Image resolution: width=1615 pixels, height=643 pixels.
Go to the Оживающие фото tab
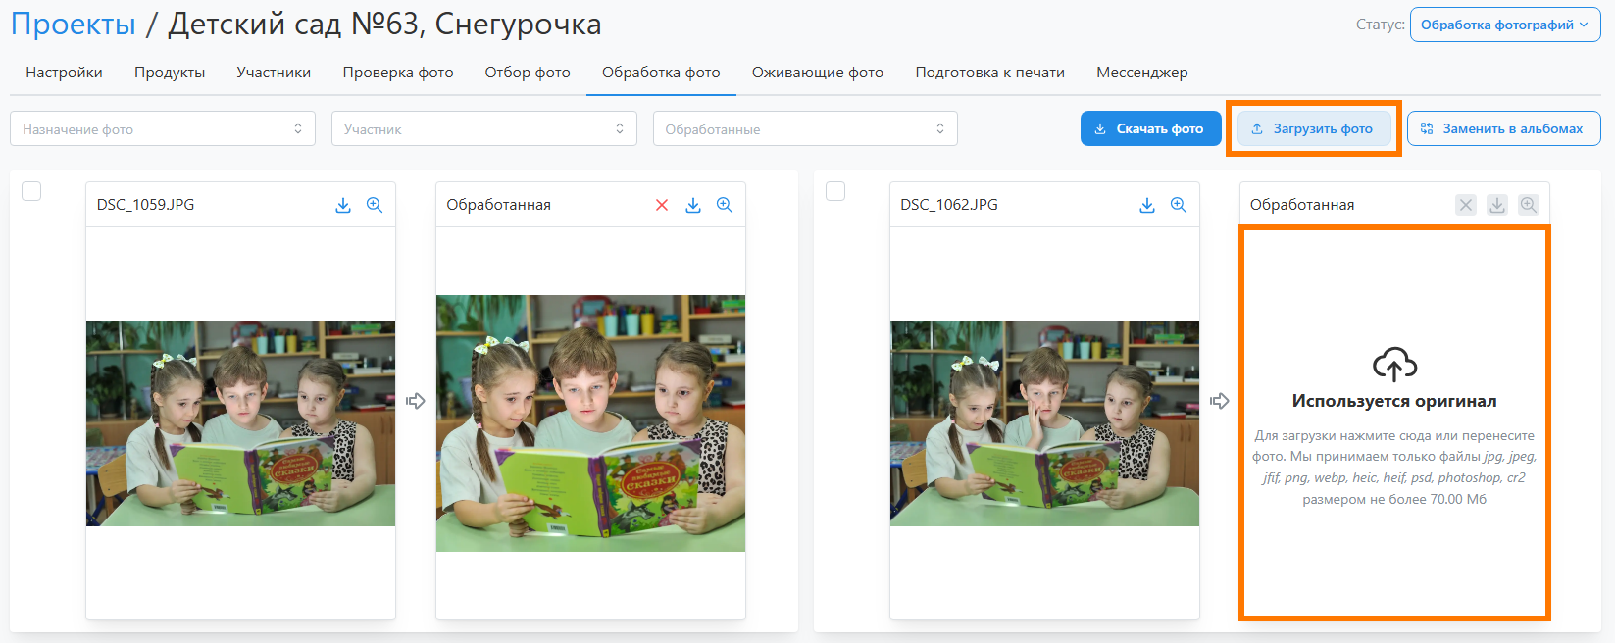pyautogui.click(x=817, y=73)
